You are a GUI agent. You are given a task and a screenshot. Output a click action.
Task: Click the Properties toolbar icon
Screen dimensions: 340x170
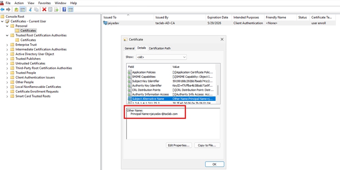coord(50,9)
